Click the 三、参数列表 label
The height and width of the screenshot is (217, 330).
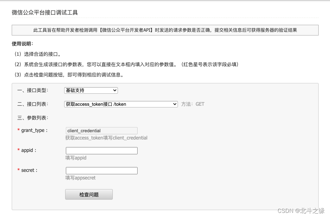33,118
